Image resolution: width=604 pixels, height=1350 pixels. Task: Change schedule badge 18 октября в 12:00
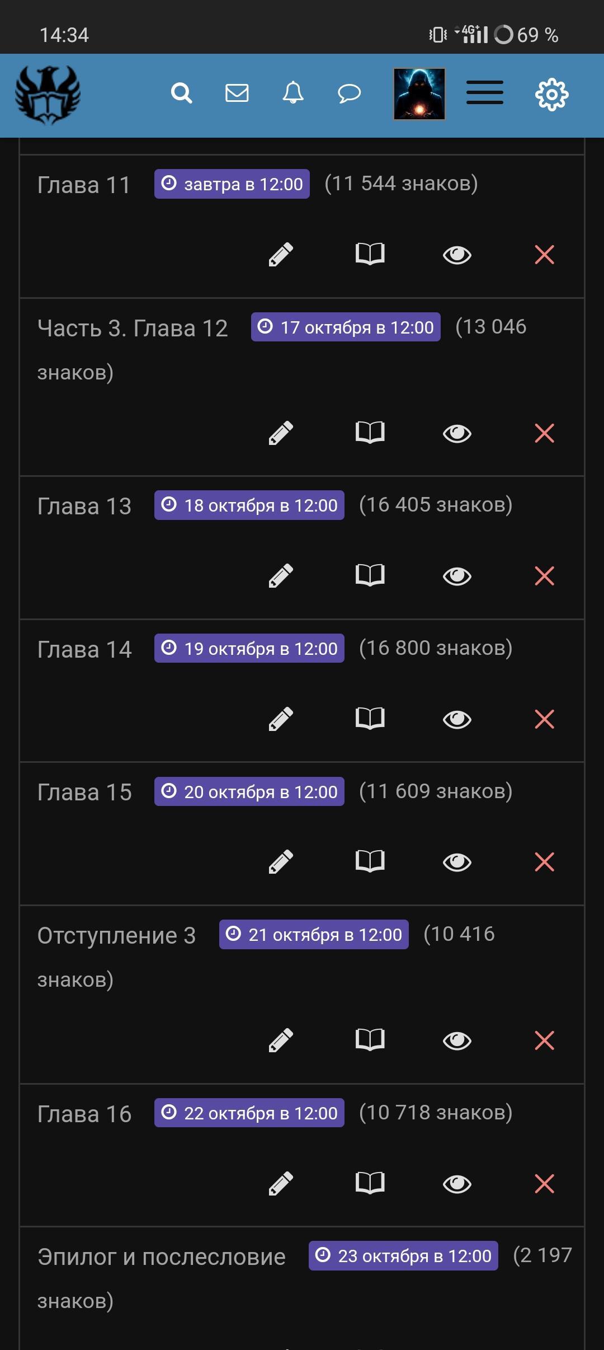click(x=249, y=505)
